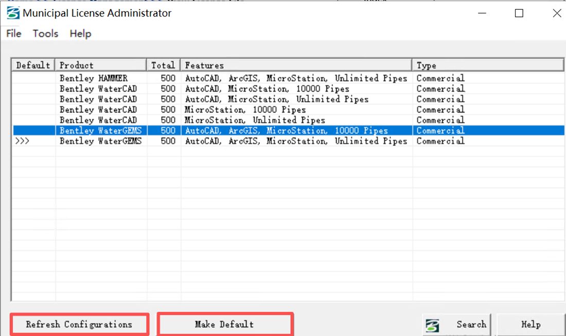Click the Bentley app icon in title bar
Viewport: 566px width, 336px height.
13,13
